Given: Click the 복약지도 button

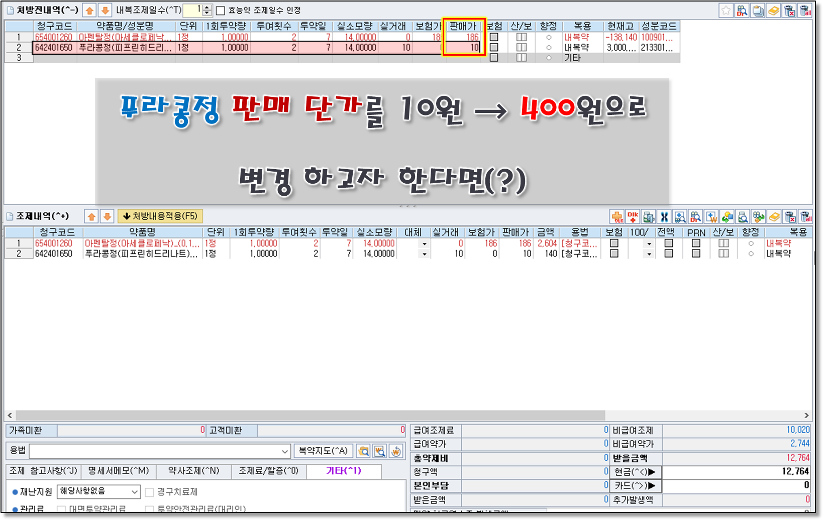Looking at the screenshot, I should click(x=323, y=451).
